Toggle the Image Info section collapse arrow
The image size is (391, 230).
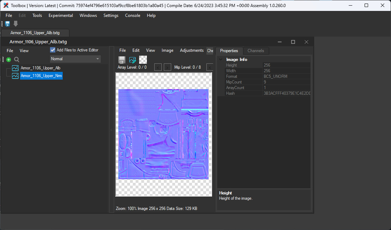220,59
